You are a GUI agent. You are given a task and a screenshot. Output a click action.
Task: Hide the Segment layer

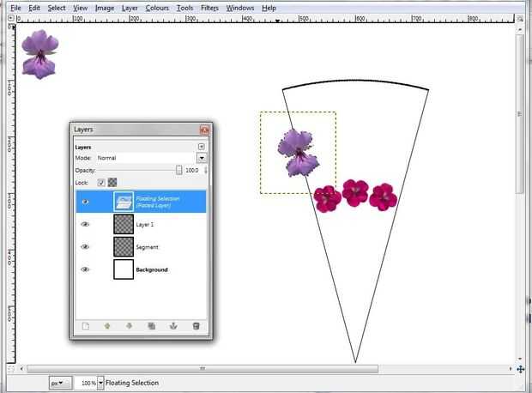coord(85,247)
